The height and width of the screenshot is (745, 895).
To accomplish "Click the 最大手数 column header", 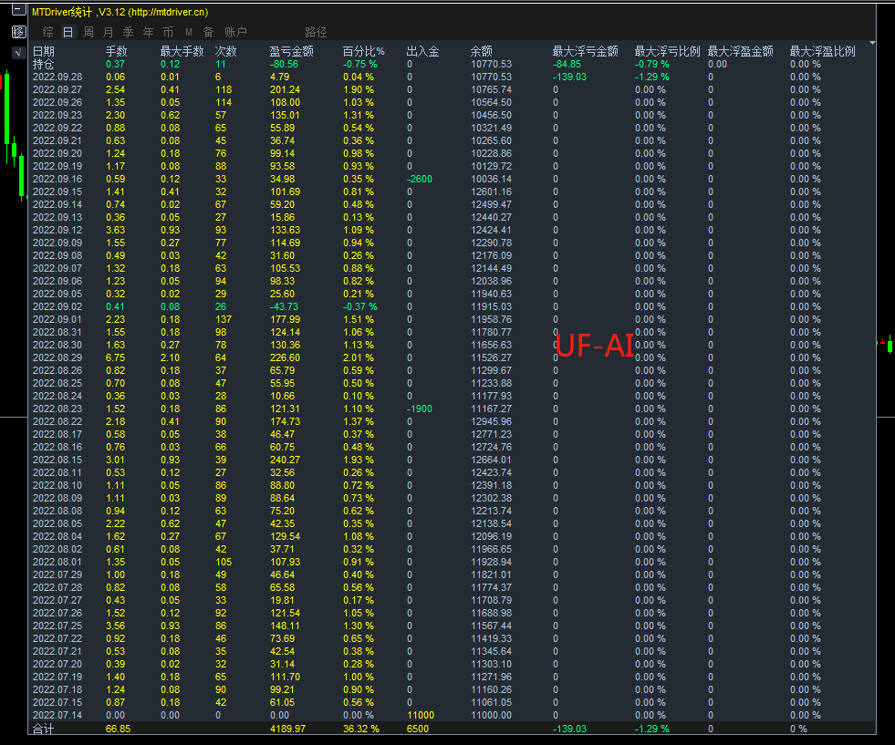I will tap(182, 51).
